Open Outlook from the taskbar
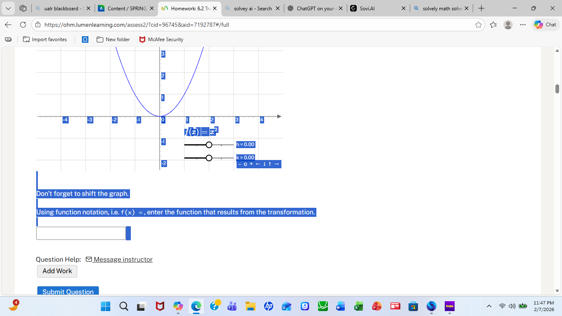Image resolution: width=562 pixels, height=316 pixels. [x=287, y=306]
